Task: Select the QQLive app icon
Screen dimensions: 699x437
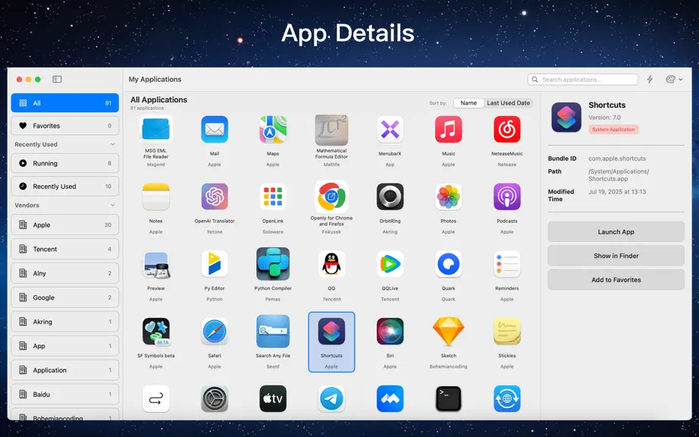Action: 390,264
